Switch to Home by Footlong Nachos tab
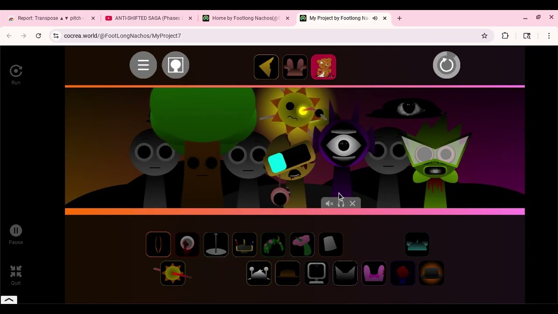The width and height of the screenshot is (558, 314). [x=245, y=18]
